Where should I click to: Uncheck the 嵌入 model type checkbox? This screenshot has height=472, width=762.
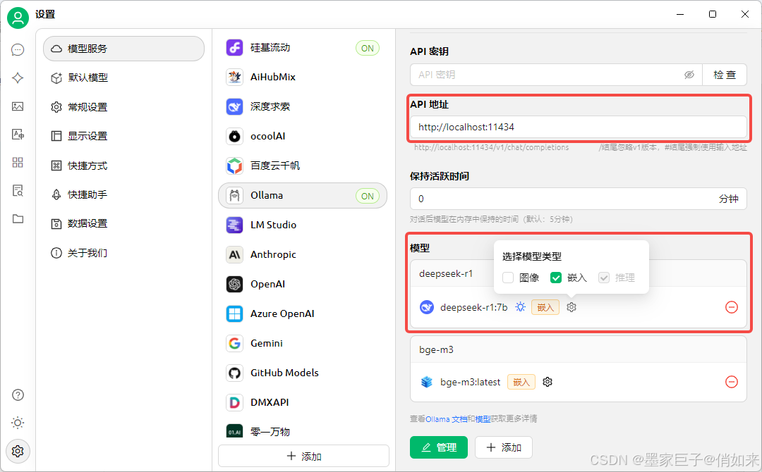tap(555, 278)
